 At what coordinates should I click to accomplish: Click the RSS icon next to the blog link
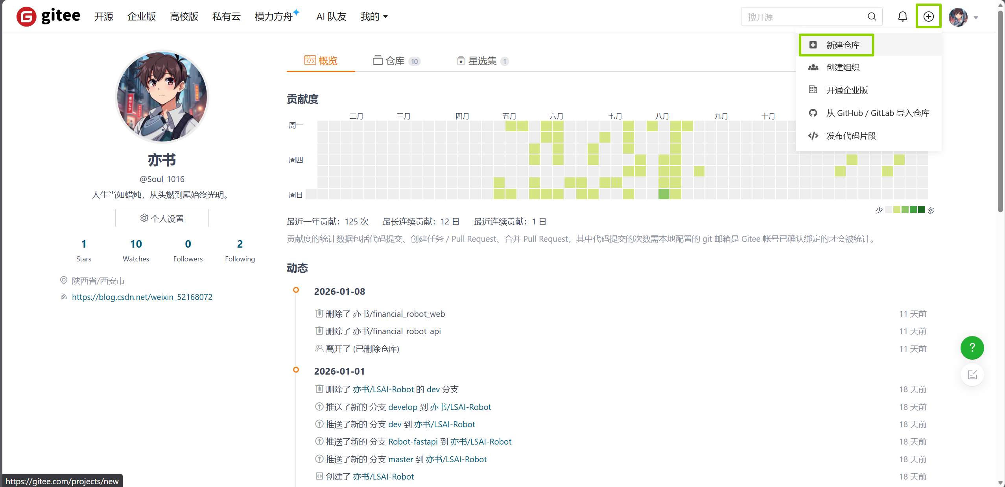(x=63, y=297)
